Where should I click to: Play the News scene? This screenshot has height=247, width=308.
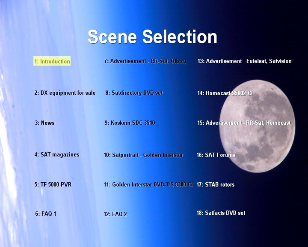pyautogui.click(x=44, y=123)
